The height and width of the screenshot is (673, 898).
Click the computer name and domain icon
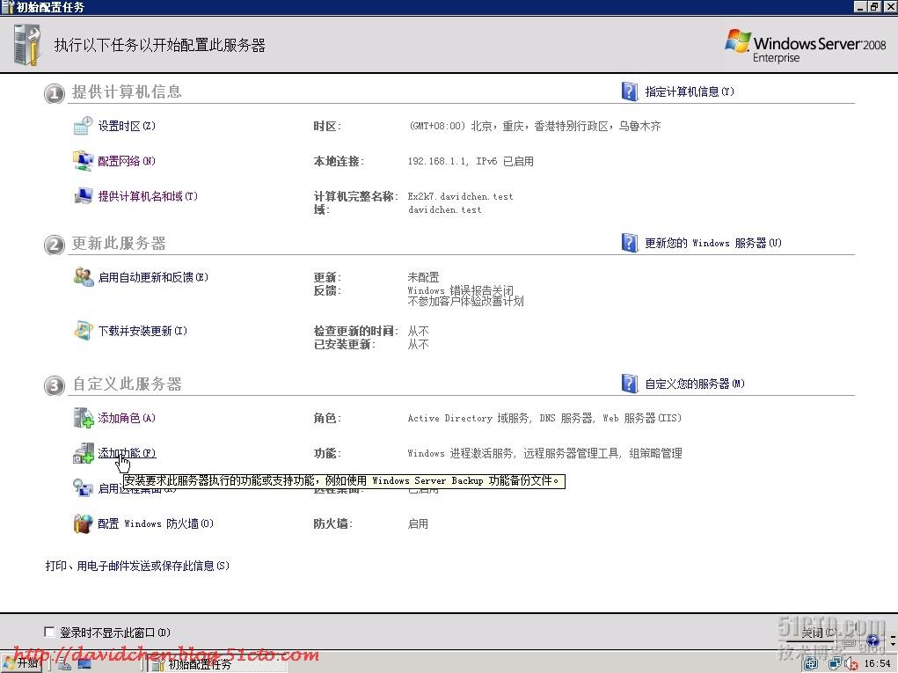point(83,196)
